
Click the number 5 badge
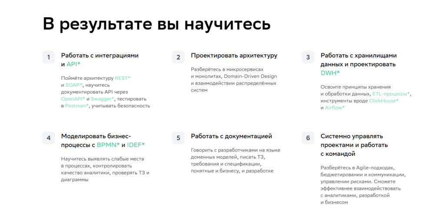(178, 138)
